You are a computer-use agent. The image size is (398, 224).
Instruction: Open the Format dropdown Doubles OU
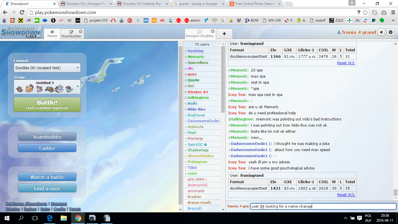point(47,68)
